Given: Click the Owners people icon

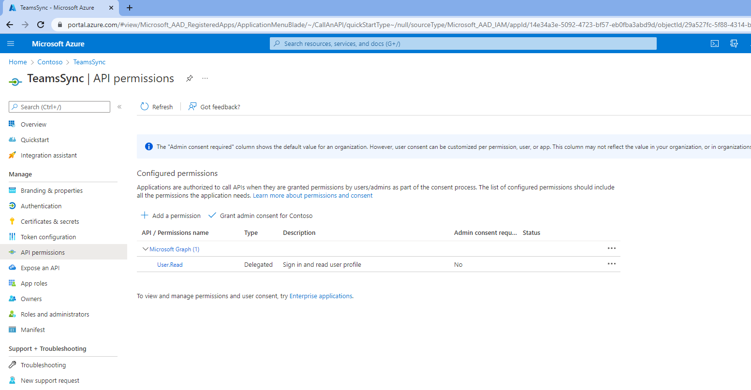Looking at the screenshot, I should 12,299.
